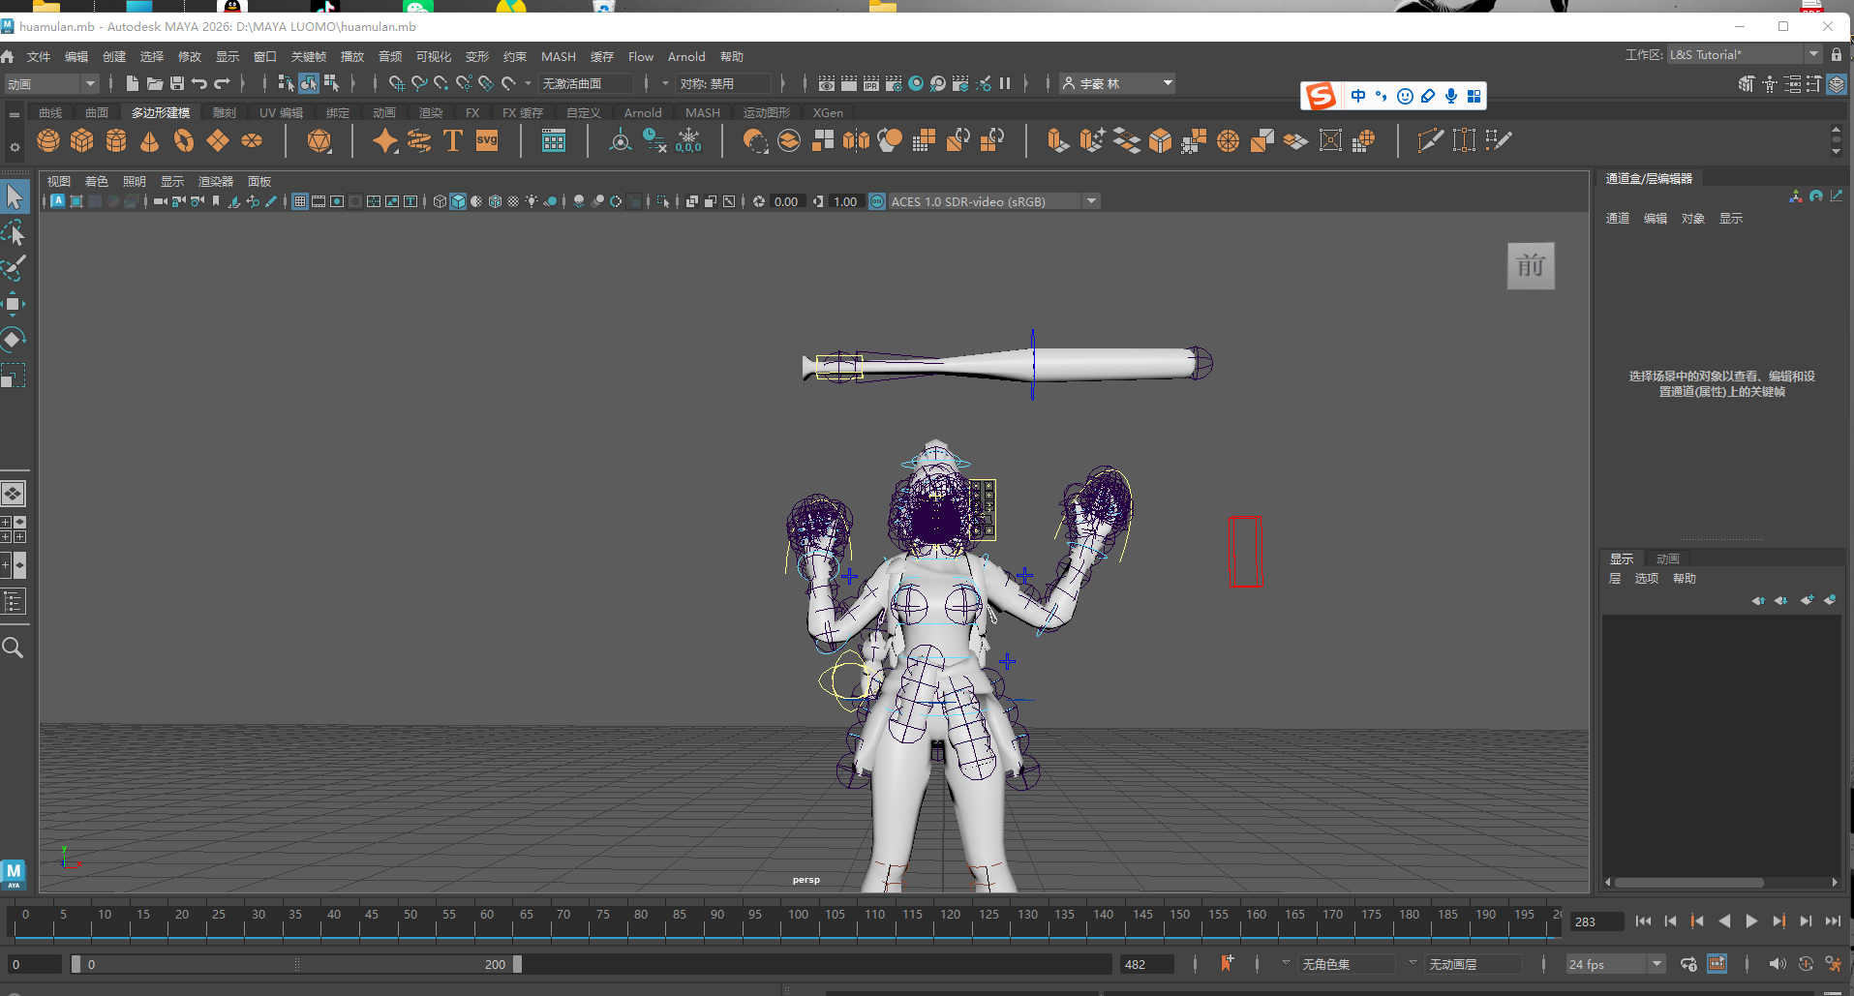The image size is (1854, 996).
Task: Open the 创建 menu
Action: tap(114, 56)
